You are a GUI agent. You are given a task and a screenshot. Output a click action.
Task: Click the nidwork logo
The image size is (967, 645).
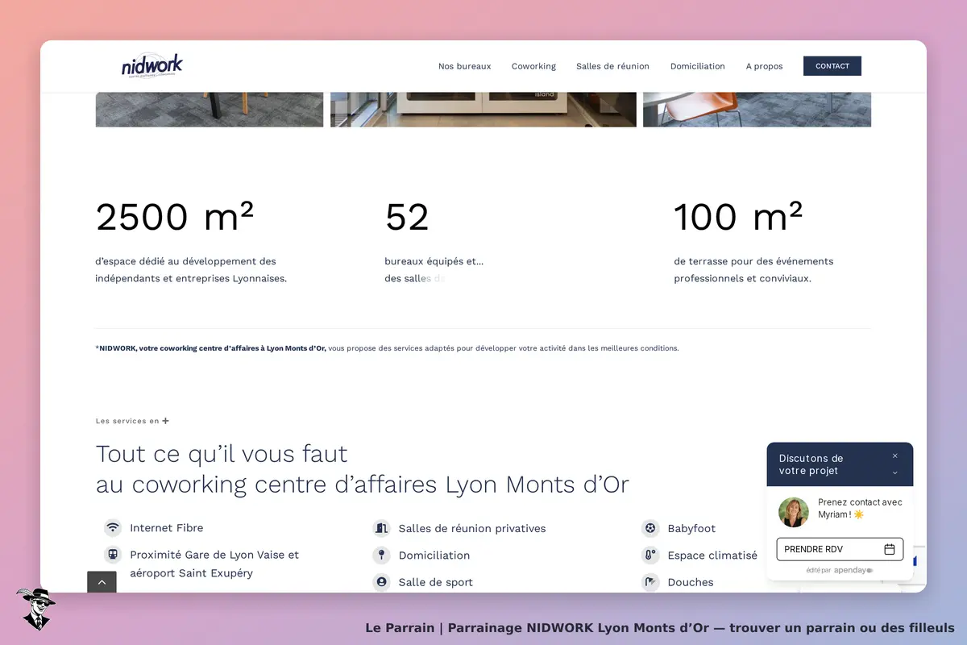(x=152, y=65)
